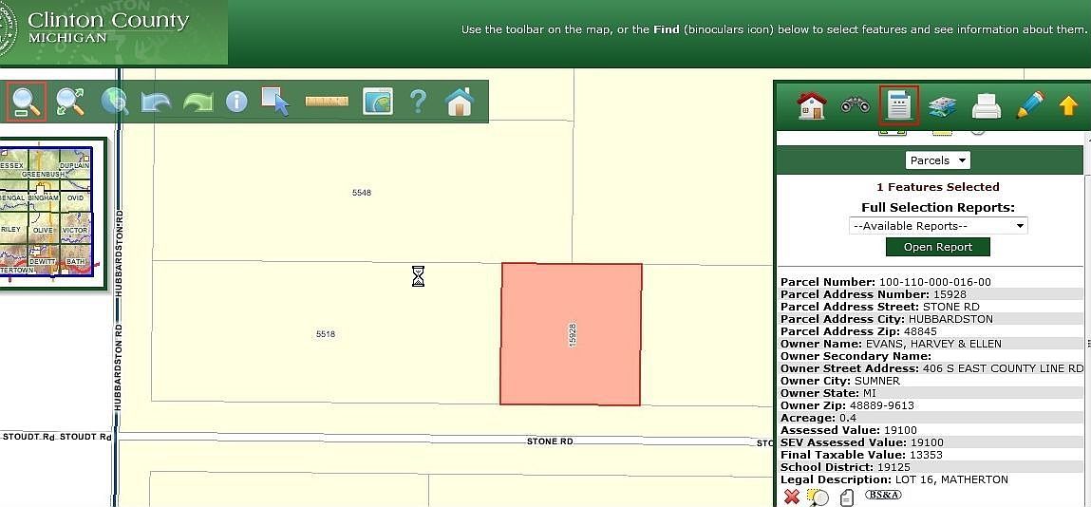Go back to previous map extent
Screen dimensions: 1091x507
[156, 102]
